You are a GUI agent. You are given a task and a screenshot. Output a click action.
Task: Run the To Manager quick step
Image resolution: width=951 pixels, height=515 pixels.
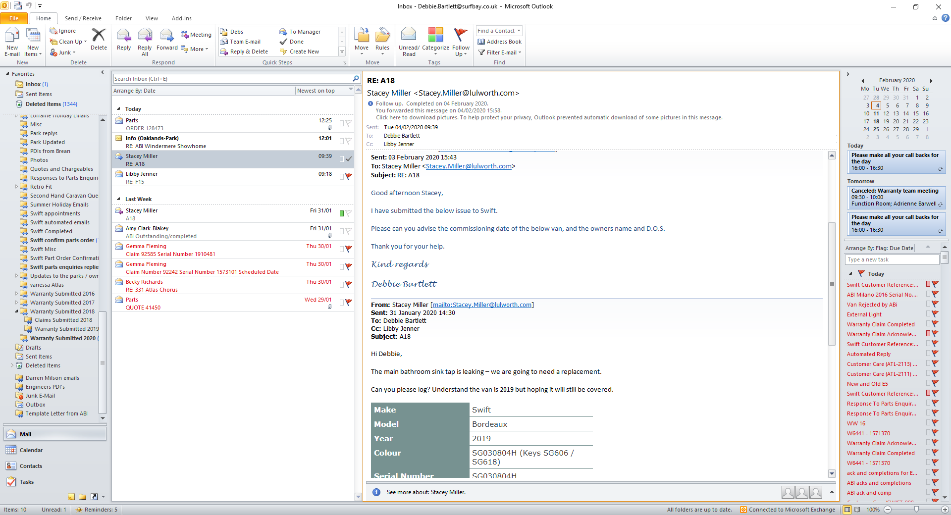pyautogui.click(x=300, y=32)
